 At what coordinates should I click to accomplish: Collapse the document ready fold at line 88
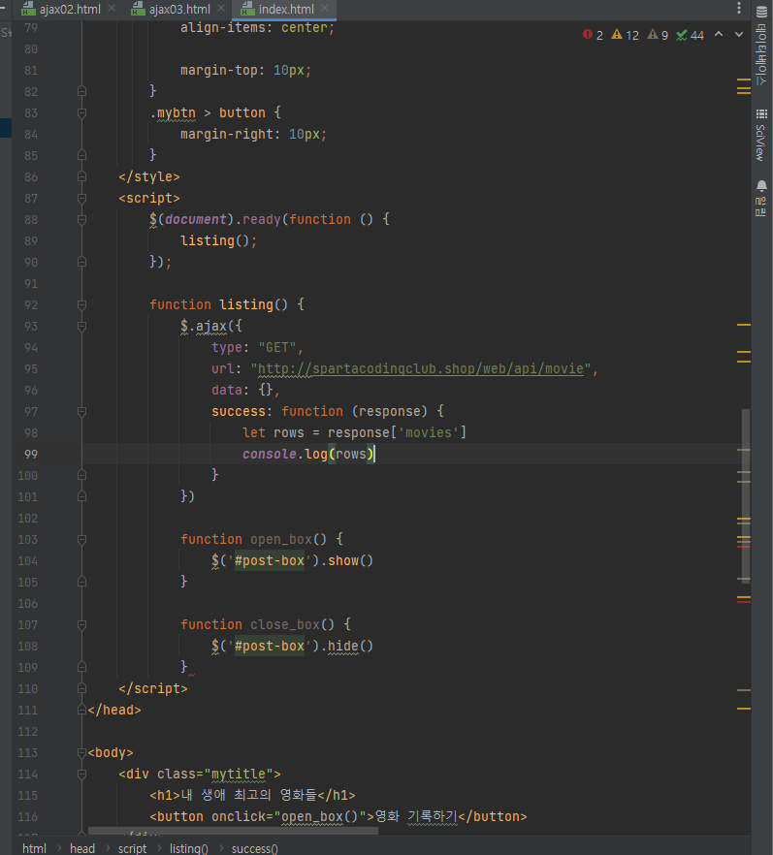[81, 220]
